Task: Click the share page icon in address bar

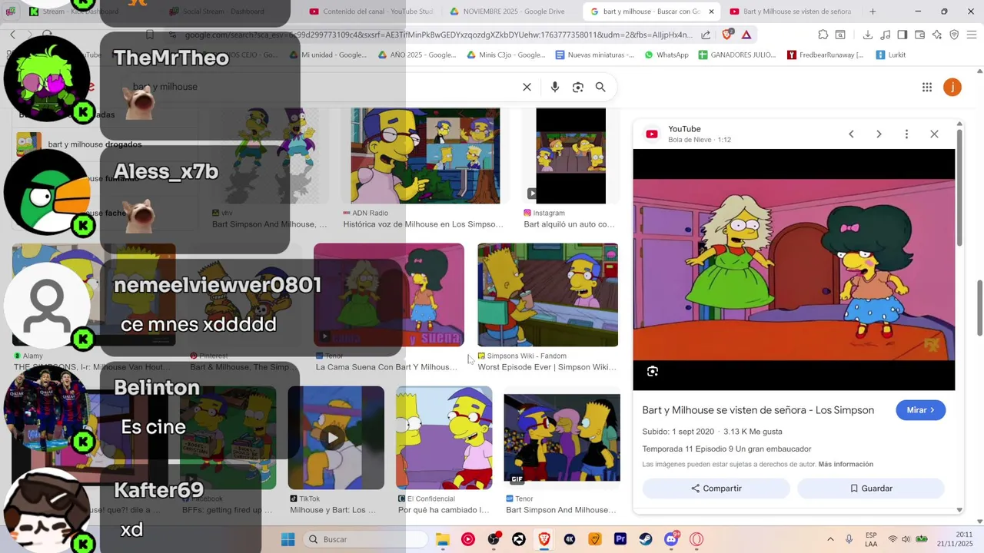Action: pos(706,35)
